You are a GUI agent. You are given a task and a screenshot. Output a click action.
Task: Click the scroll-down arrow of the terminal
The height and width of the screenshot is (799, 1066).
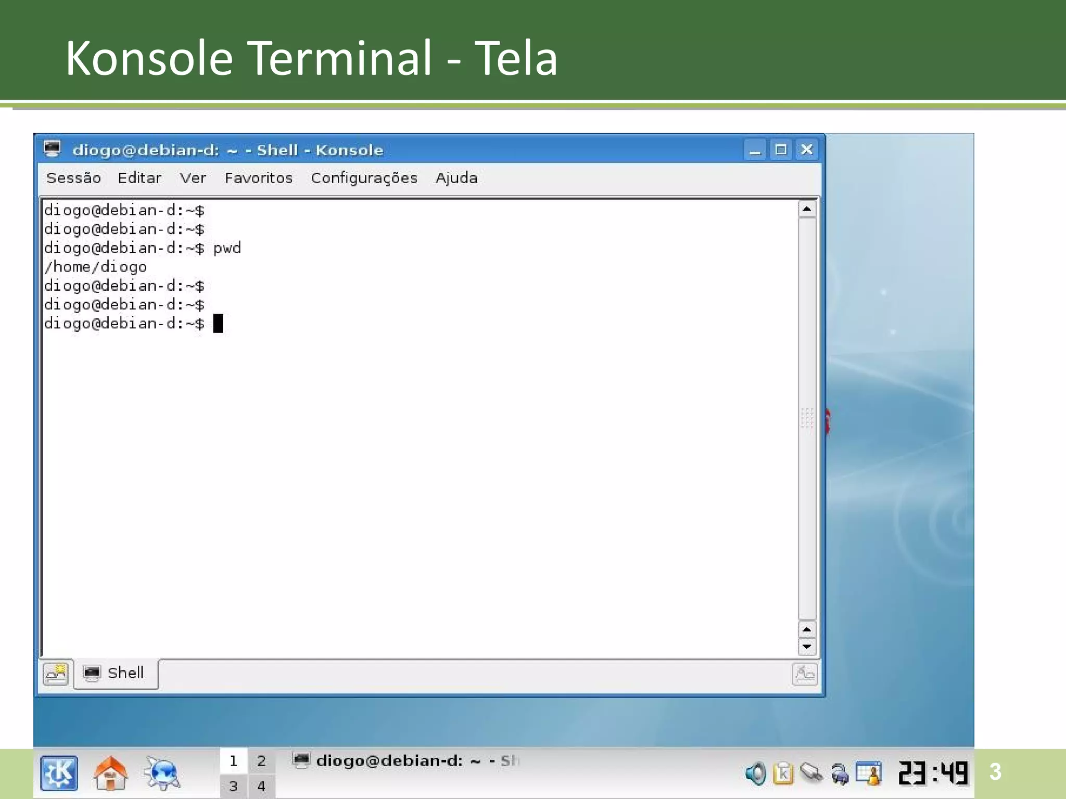[807, 647]
